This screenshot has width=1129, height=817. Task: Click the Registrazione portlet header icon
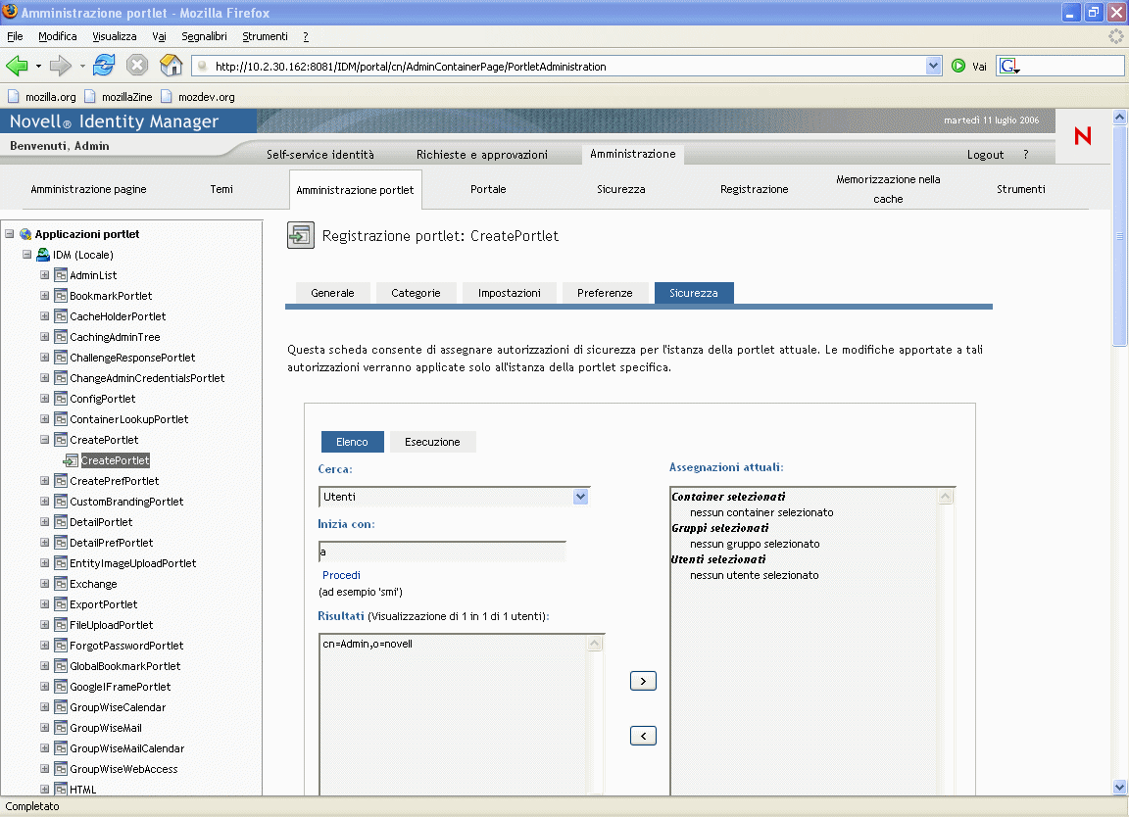coord(300,235)
